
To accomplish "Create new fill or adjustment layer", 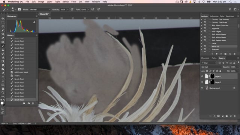I will (222, 116).
